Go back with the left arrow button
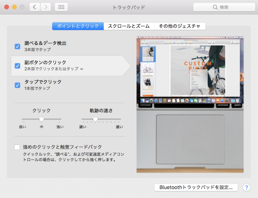The image size is (258, 198). [x=35, y=7]
